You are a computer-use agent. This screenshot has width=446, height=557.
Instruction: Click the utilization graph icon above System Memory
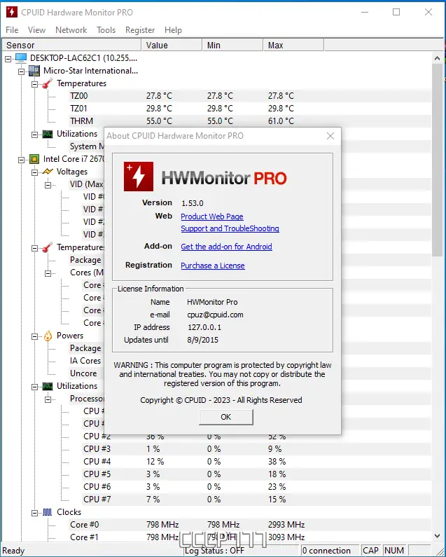pos(47,134)
